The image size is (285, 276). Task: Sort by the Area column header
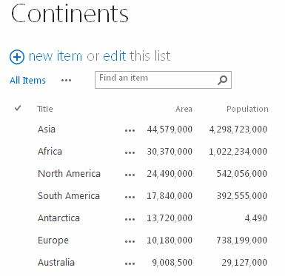184,109
